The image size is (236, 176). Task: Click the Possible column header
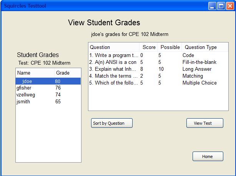pyautogui.click(x=170, y=47)
